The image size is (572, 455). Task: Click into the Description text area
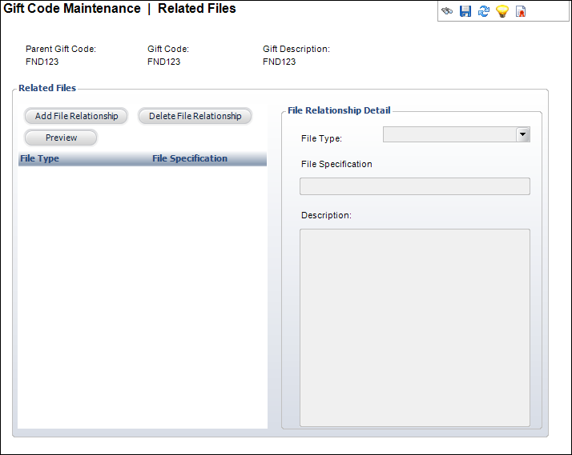[x=414, y=327]
